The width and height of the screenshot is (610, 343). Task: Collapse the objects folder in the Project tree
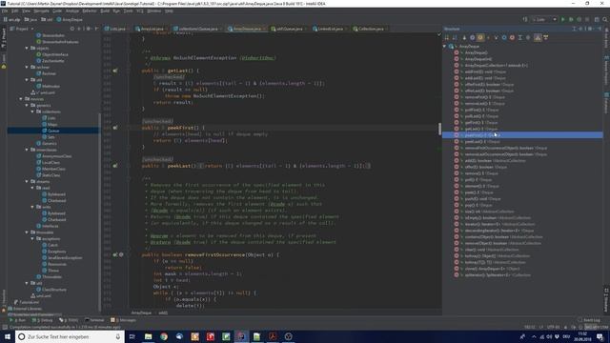pos(27,49)
